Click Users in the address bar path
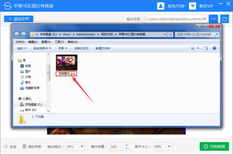Image resolution: width=233 pixels, height=155 pixels. coord(67,34)
